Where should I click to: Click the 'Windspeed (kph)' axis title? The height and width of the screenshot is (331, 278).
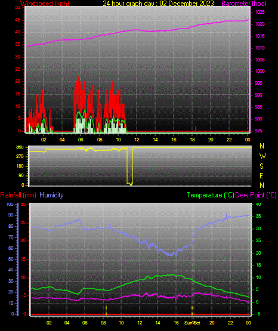pos(45,4)
